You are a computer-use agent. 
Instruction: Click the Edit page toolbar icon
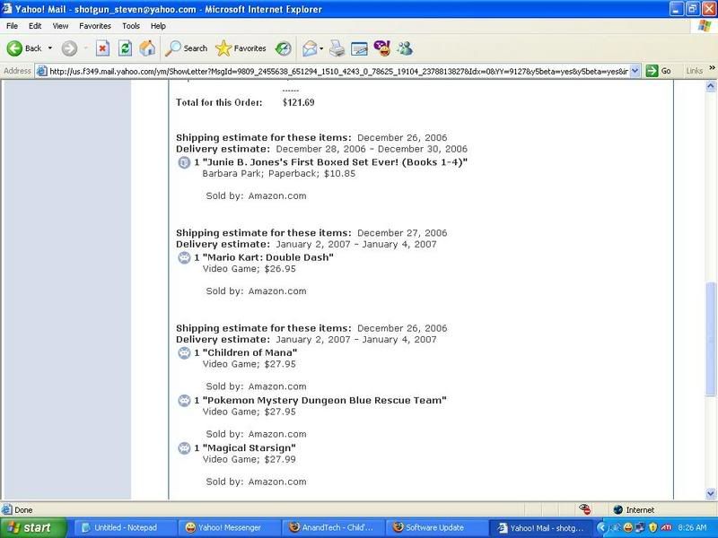[359, 48]
